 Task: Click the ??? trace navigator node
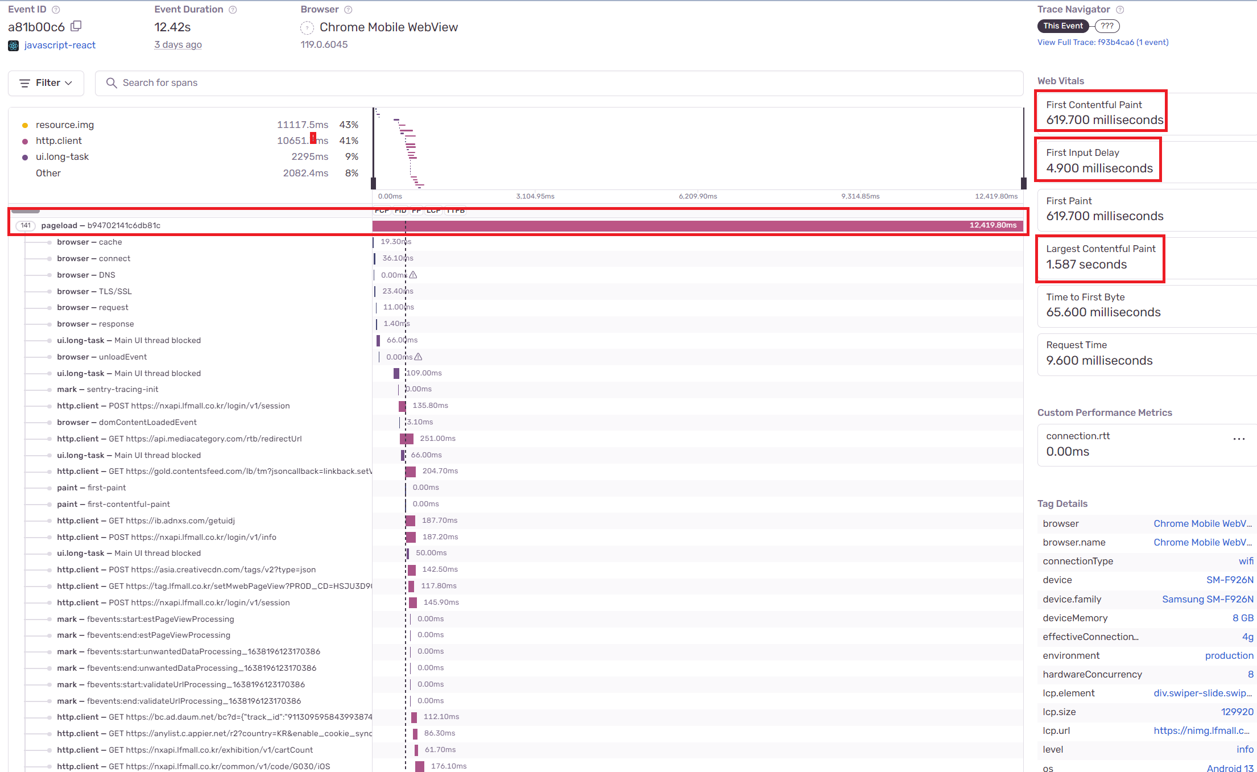1107,26
